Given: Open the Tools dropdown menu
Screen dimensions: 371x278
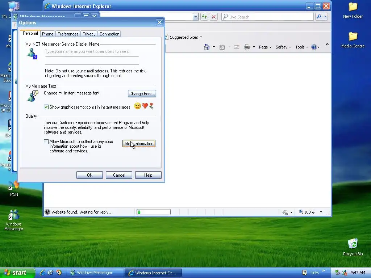Looking at the screenshot, I should point(302,47).
